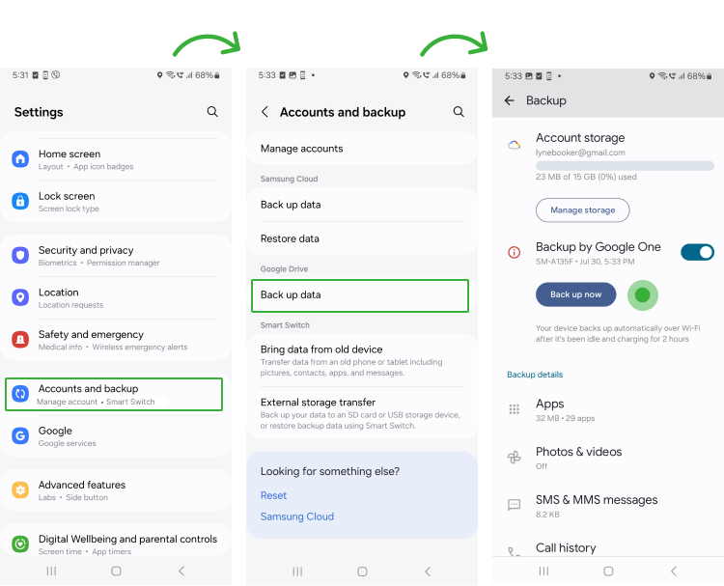Tap the Manage storage button
The width and height of the screenshot is (724, 586).
583,210
